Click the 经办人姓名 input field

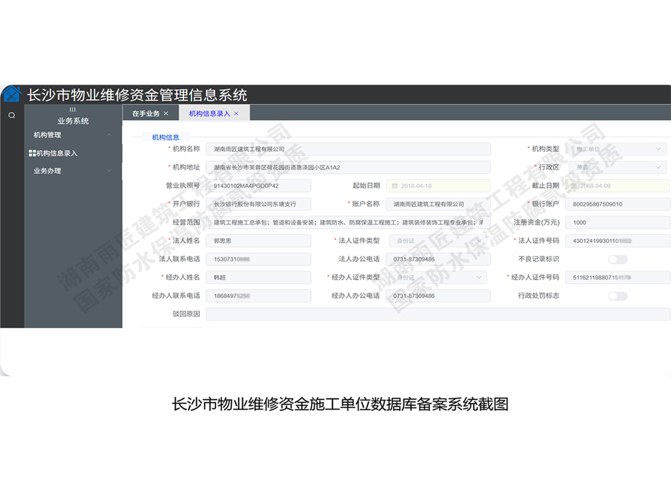tap(259, 278)
